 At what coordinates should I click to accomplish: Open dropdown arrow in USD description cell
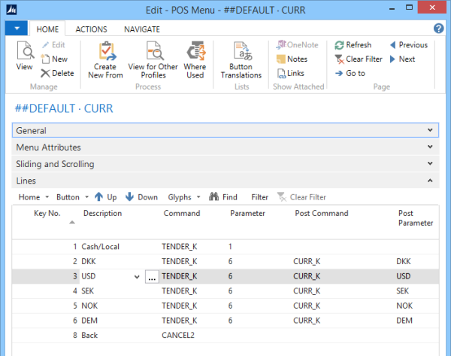point(136,277)
